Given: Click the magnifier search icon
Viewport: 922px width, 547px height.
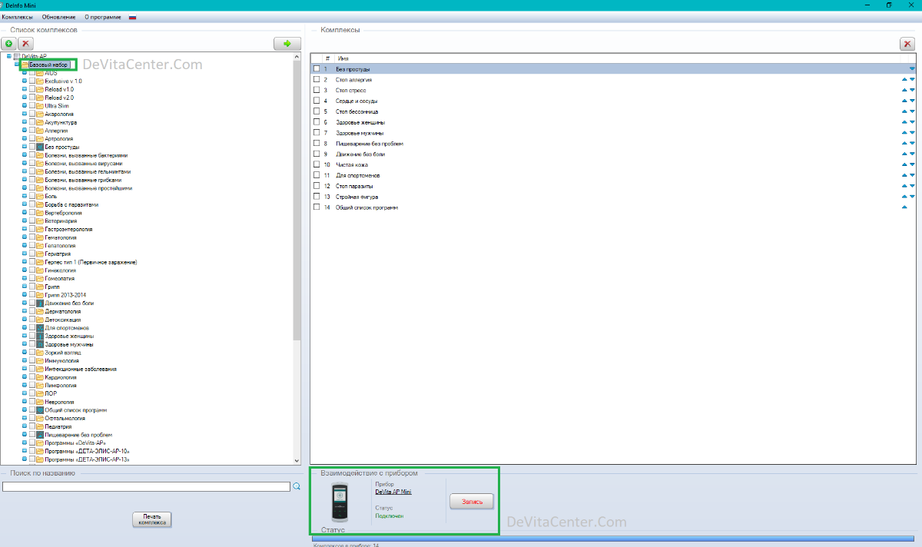Looking at the screenshot, I should point(297,486).
